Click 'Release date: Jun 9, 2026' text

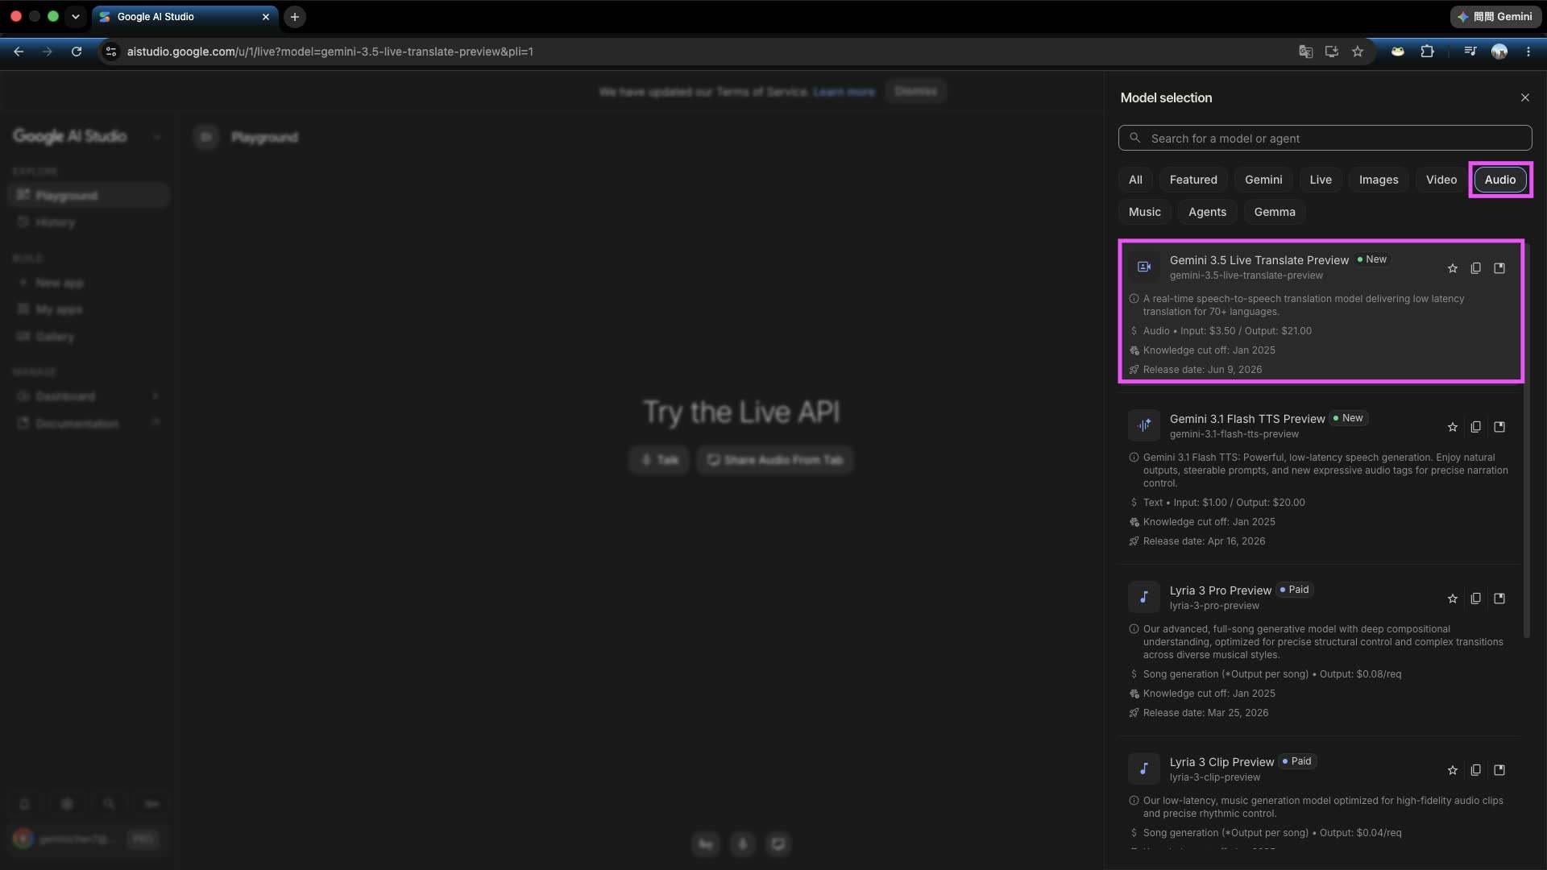pyautogui.click(x=1203, y=370)
